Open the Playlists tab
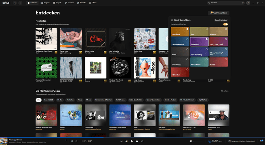 point(57,3)
